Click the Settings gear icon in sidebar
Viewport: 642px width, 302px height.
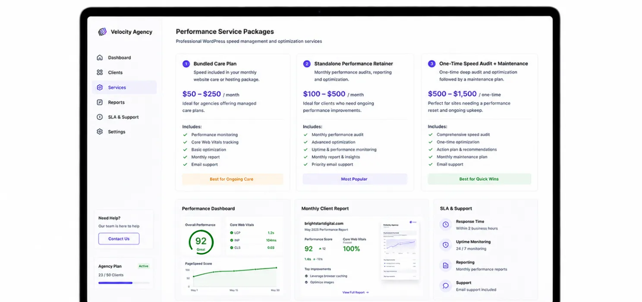pyautogui.click(x=100, y=132)
